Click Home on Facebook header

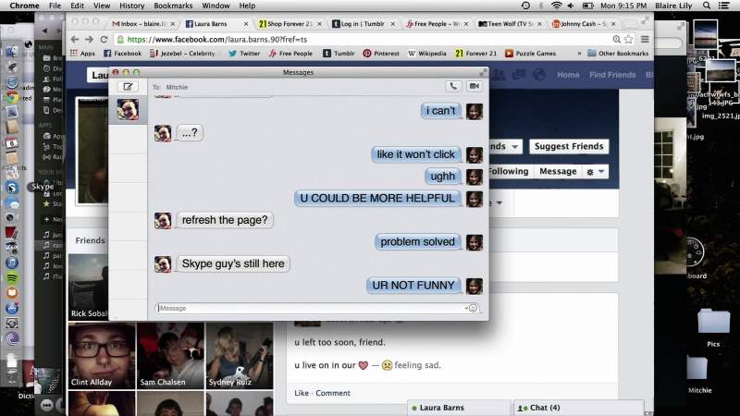pos(568,75)
